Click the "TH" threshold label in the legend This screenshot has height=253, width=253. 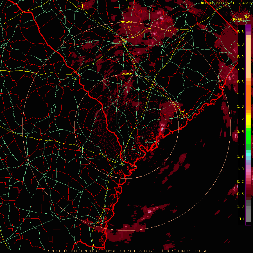pyautogui.click(x=241, y=219)
